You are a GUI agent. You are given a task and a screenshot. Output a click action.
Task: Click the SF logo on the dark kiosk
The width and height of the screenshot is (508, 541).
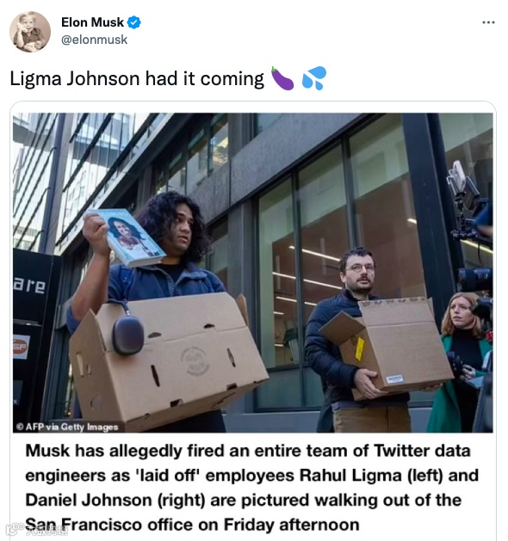(x=21, y=347)
